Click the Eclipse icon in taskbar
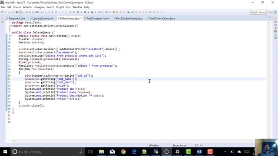 (x=166, y=152)
